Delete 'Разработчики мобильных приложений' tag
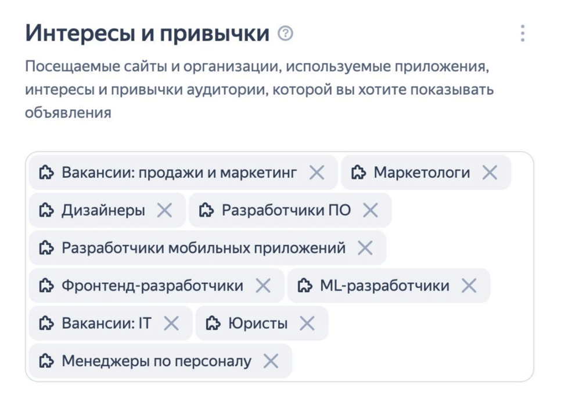Viewport: 568px width, 410px height. [365, 248]
